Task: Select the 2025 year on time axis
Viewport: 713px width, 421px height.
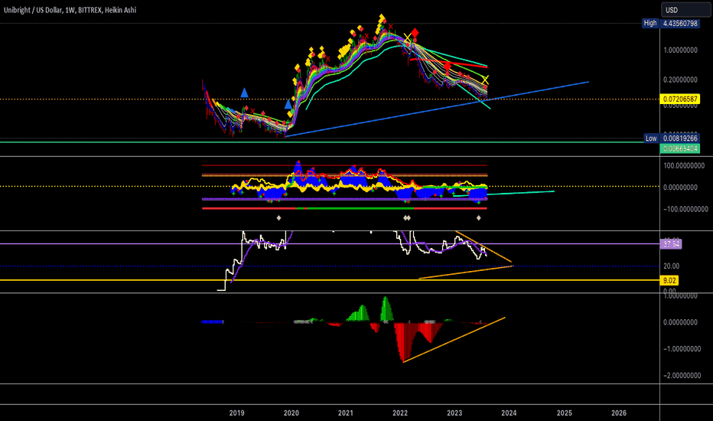Action: (565, 413)
